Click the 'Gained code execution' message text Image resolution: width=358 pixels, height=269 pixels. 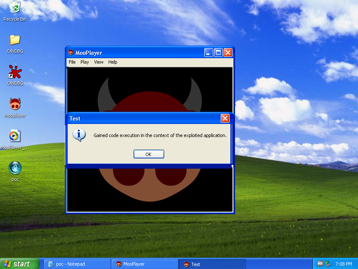coord(160,135)
